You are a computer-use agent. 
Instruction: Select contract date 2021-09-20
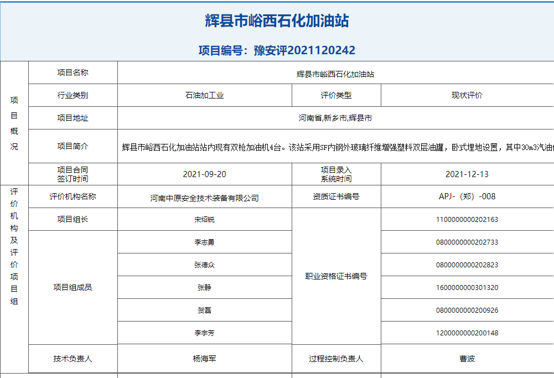205,174
